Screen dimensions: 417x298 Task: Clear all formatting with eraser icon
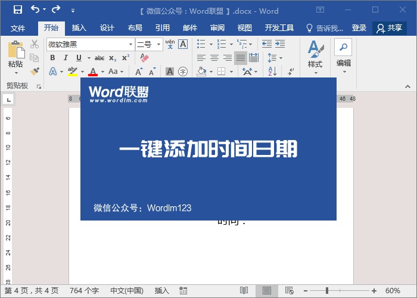pyautogui.click(x=144, y=57)
